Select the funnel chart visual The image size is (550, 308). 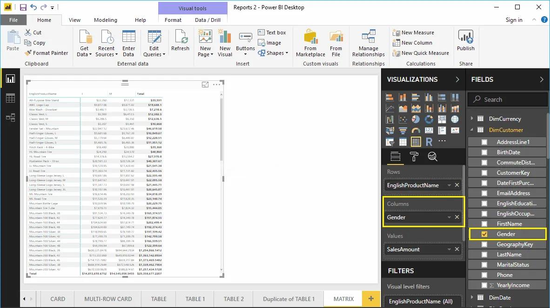point(403,131)
